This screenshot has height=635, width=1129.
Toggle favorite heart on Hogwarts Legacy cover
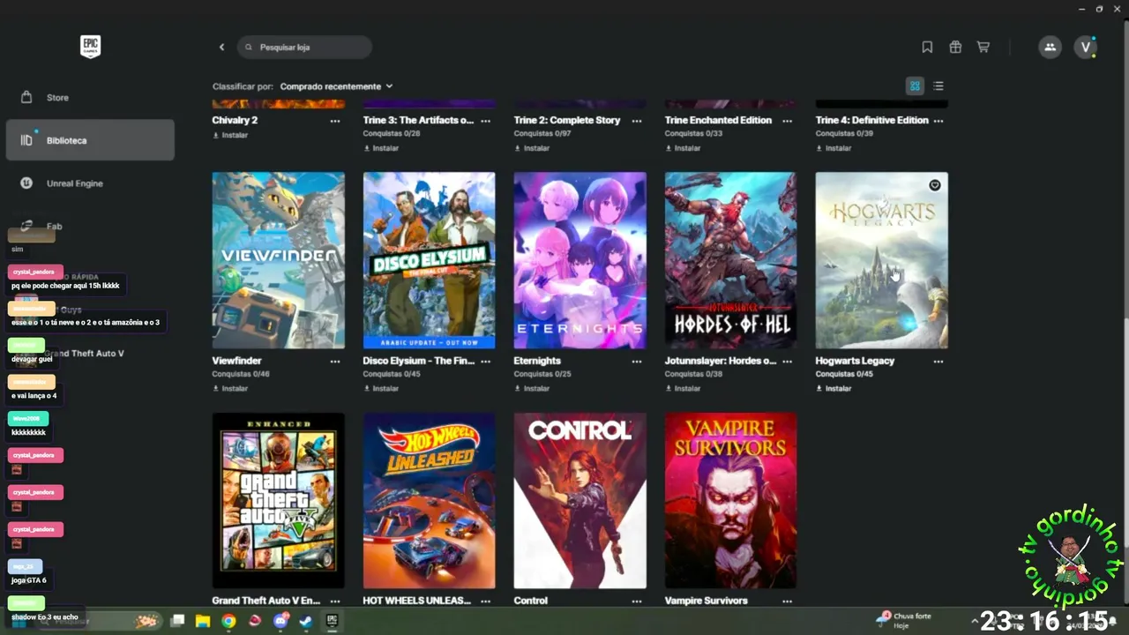click(x=935, y=185)
